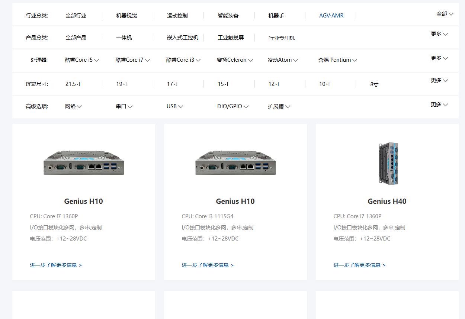Open the 网络 advanced option dropdown
The image size is (465, 319).
74,106
